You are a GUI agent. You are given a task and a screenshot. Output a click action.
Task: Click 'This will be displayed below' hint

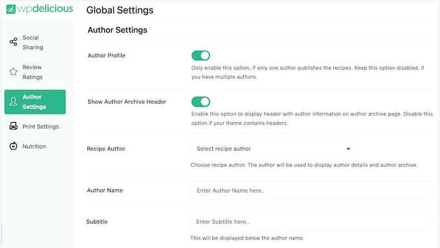pos(247,238)
